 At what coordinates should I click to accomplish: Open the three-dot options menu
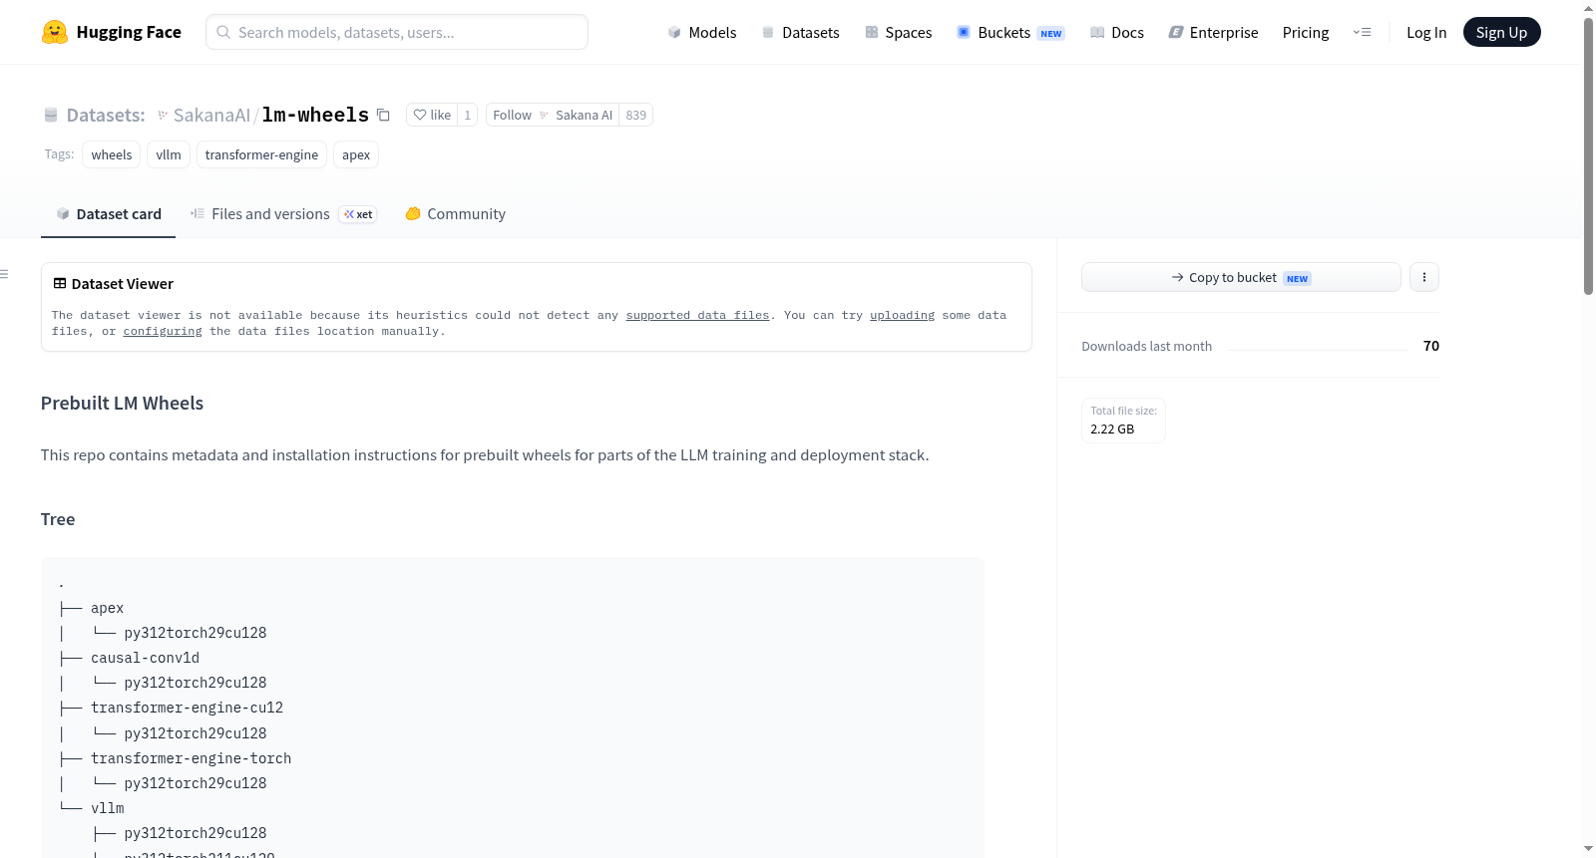(1424, 277)
